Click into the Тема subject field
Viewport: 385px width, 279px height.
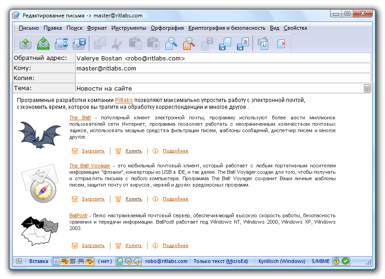point(219,88)
